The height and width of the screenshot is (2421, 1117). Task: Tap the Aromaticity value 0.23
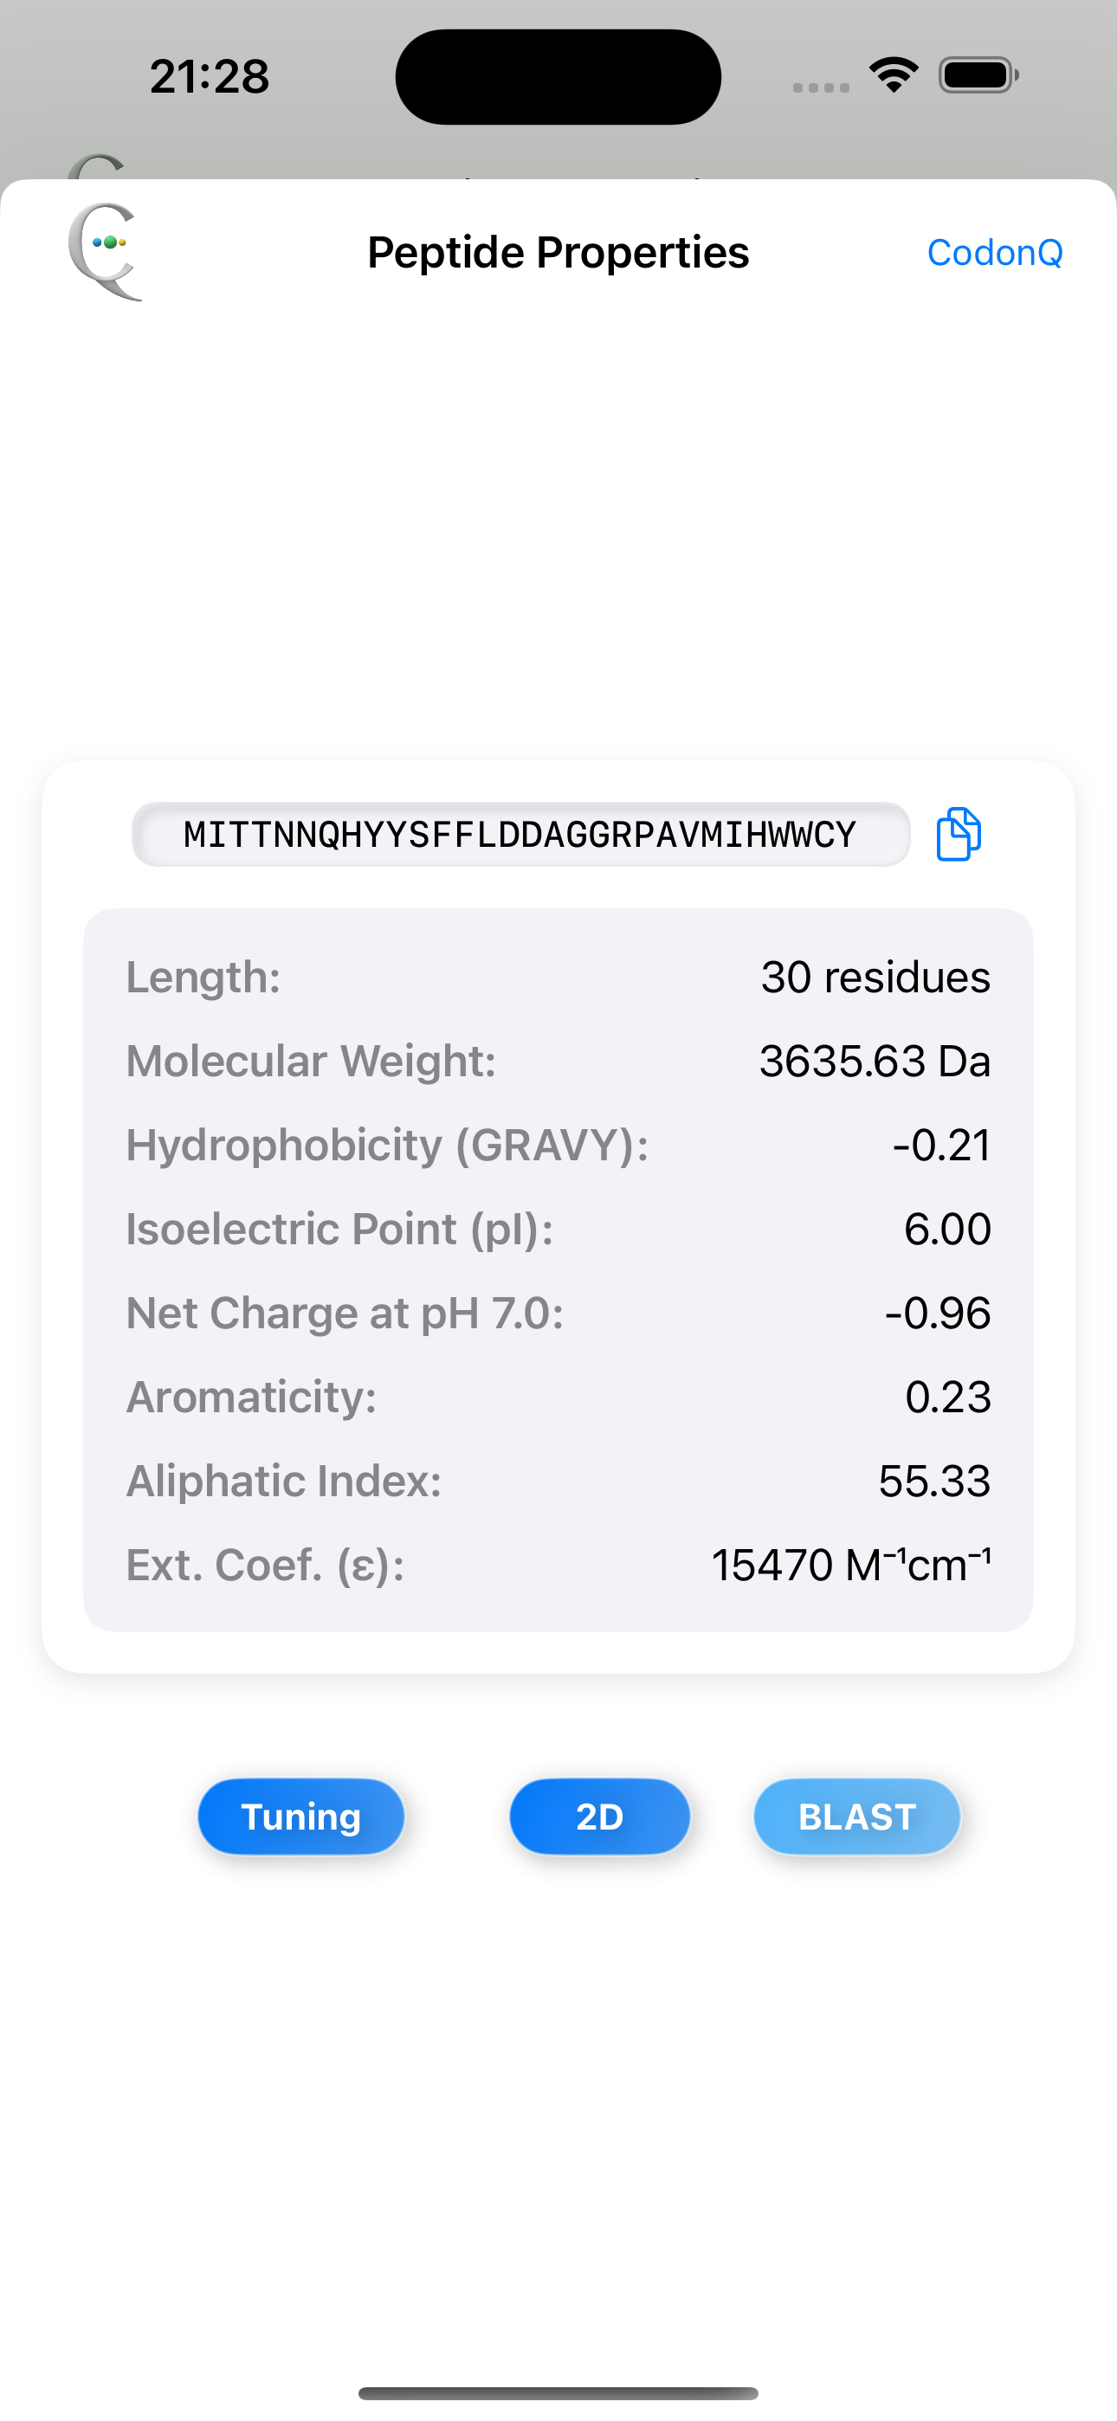tap(948, 1397)
